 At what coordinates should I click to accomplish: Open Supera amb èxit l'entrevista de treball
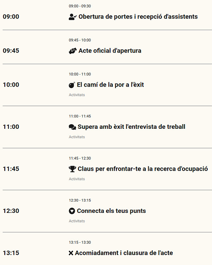(131, 127)
